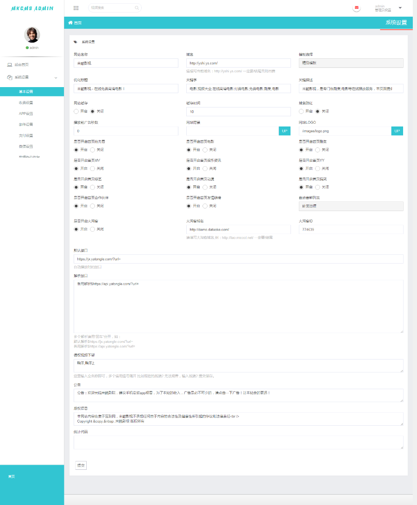Turn 网站缓存 on with 开启 radio
The image size is (417, 505).
(x=76, y=112)
